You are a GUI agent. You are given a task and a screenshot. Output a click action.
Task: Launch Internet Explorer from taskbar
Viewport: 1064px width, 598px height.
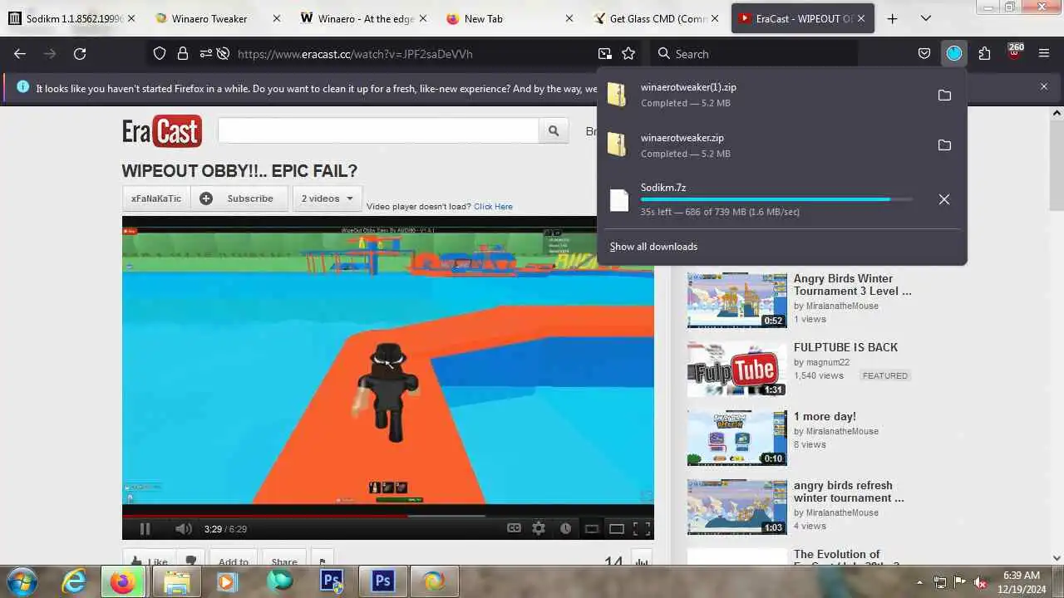click(x=74, y=581)
